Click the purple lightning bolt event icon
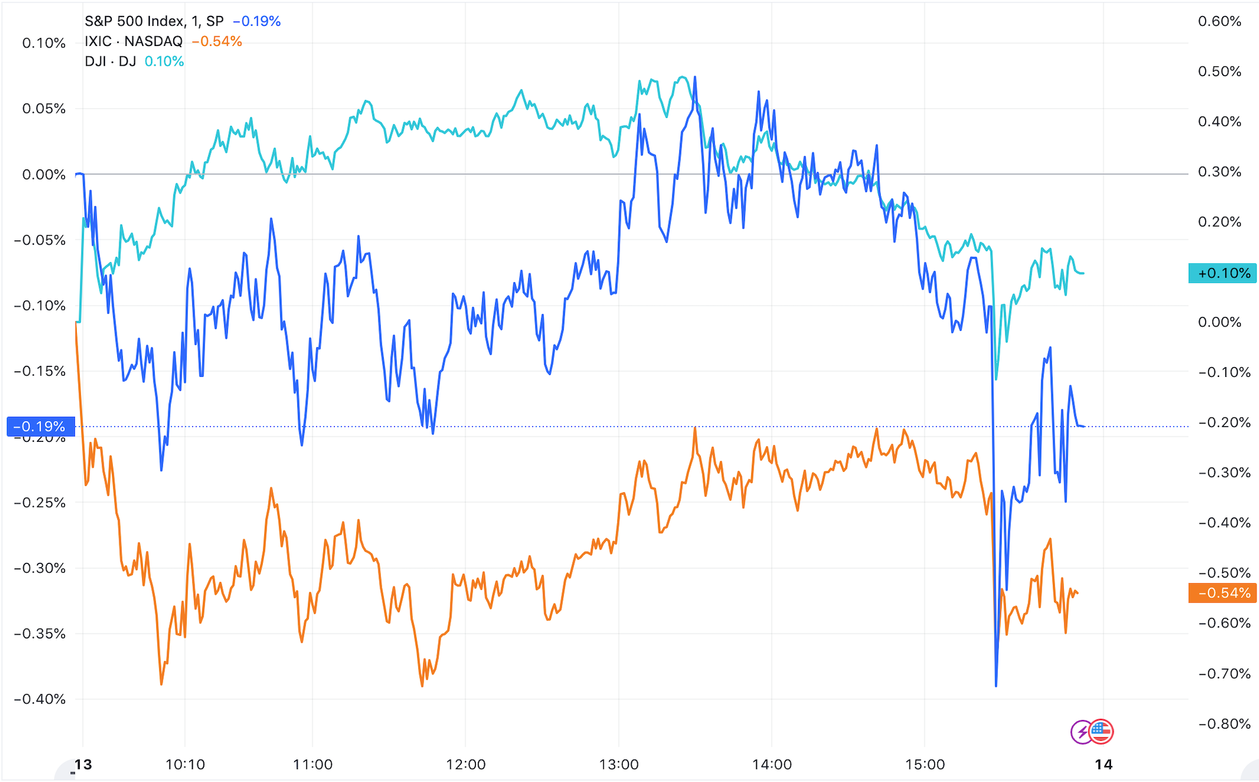1259x782 pixels. click(1082, 732)
